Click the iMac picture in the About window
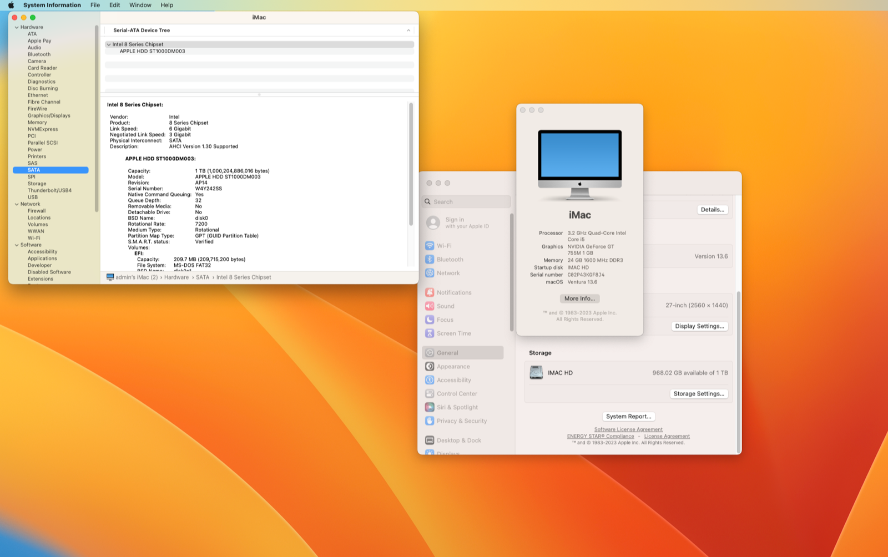The image size is (888, 557). [x=580, y=165]
